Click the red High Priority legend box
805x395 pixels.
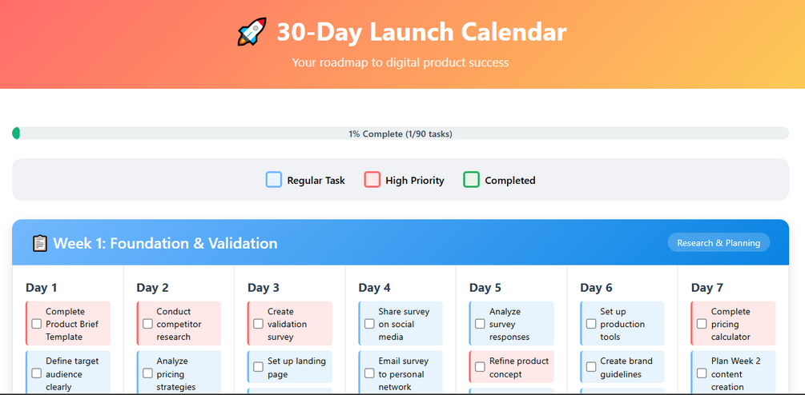click(372, 180)
